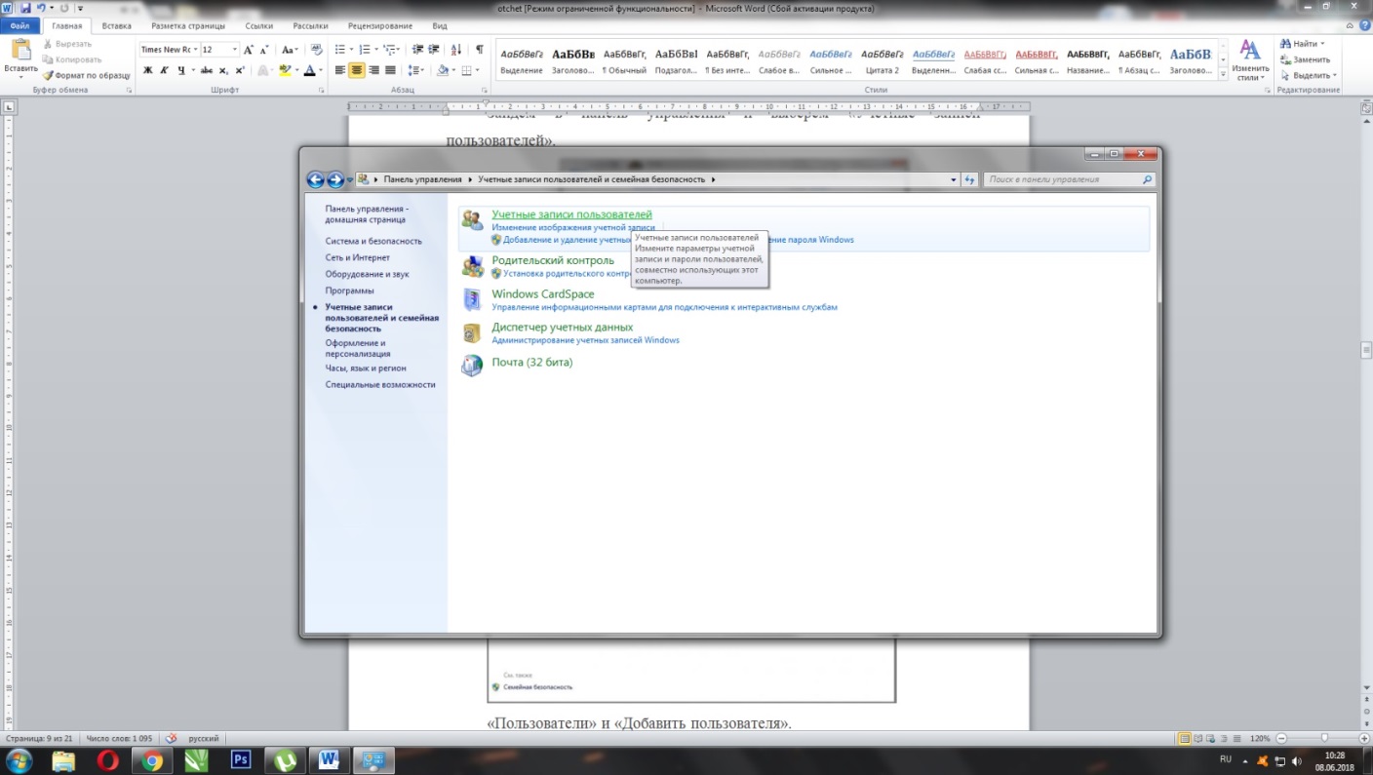Apply the Цитата 2 style from the gallery
Viewport: 1373px width, 775px height.
[883, 60]
